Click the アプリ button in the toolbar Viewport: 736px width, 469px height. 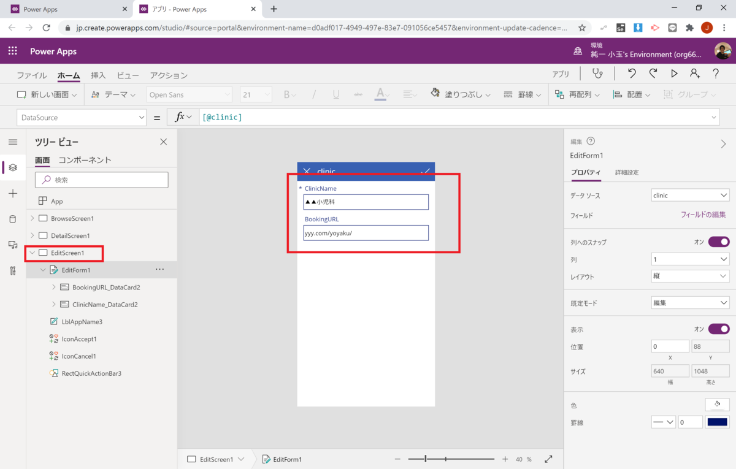[x=561, y=74]
